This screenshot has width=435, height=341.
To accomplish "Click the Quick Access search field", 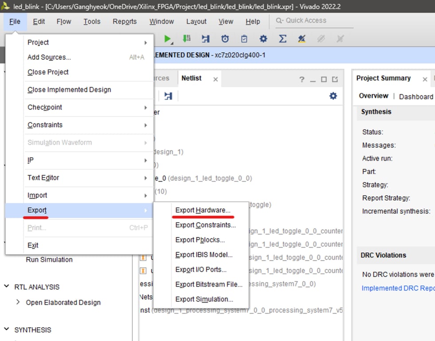I will coord(311,20).
